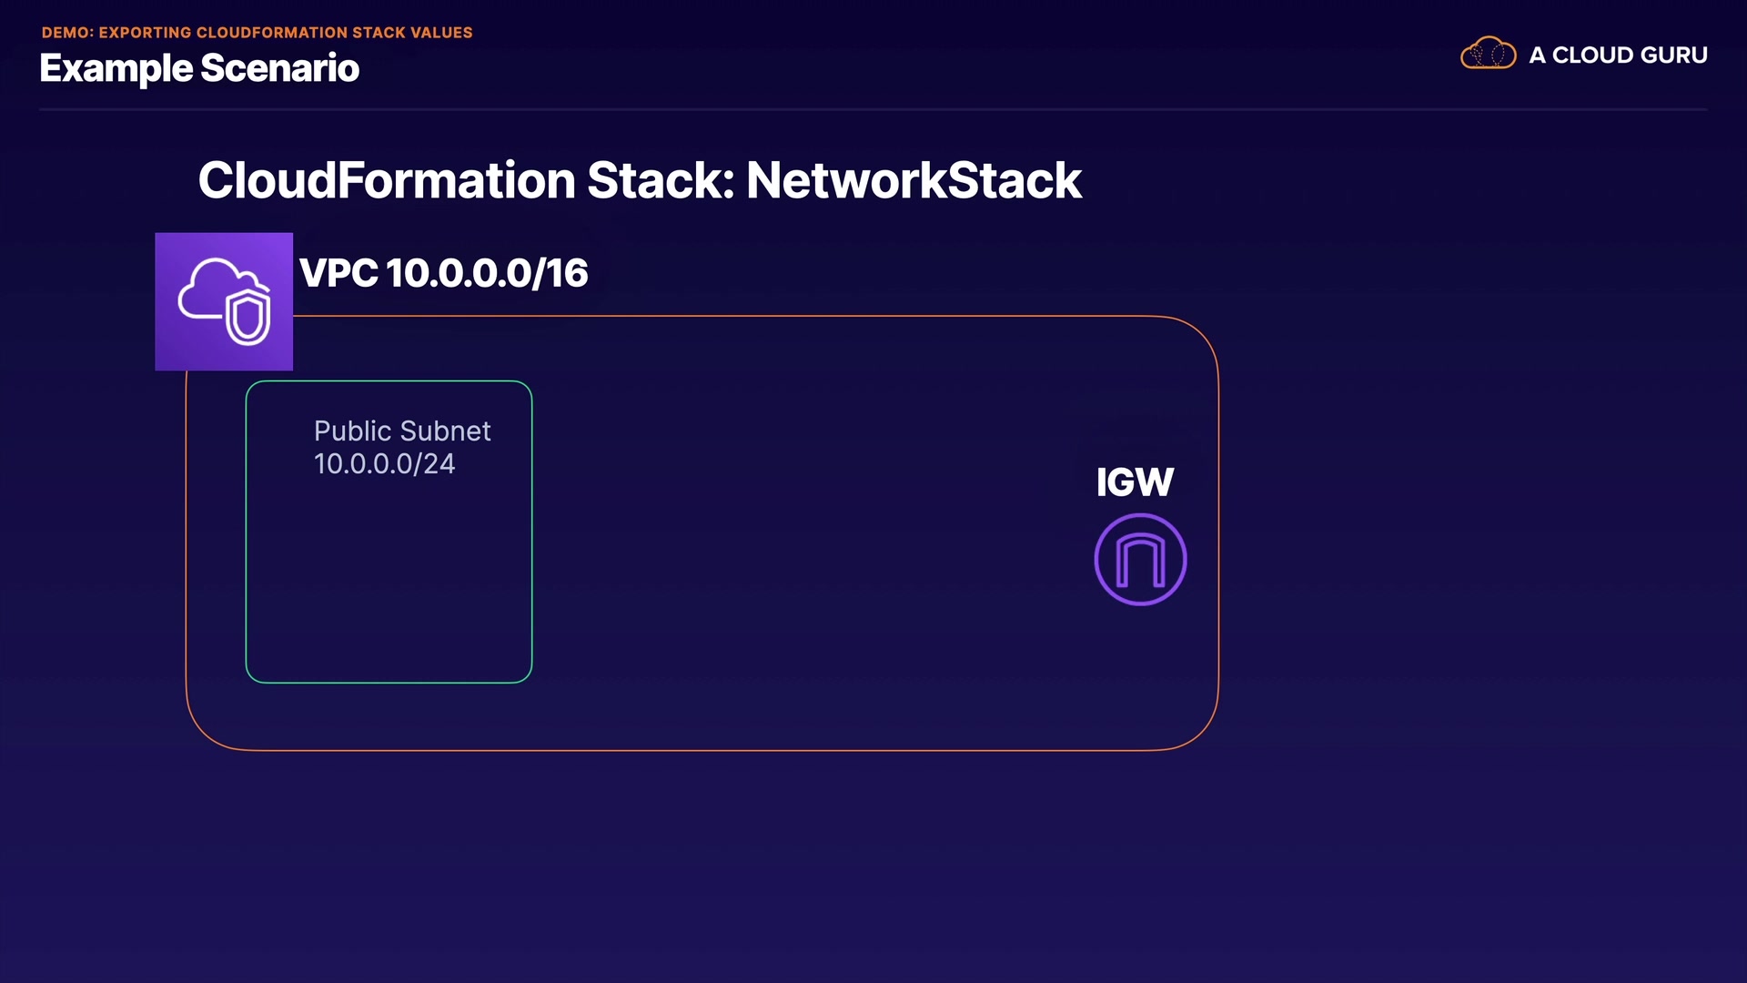The width and height of the screenshot is (1747, 983).
Task: Click the Internet Gateway circular icon
Action: click(x=1140, y=560)
